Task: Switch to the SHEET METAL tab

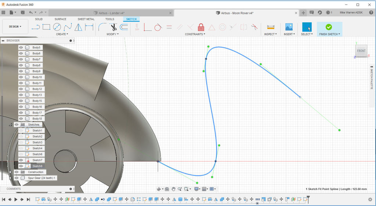Action: click(86, 19)
